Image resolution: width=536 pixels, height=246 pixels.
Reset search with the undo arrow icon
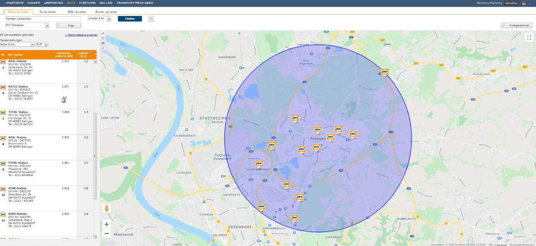click(x=151, y=19)
